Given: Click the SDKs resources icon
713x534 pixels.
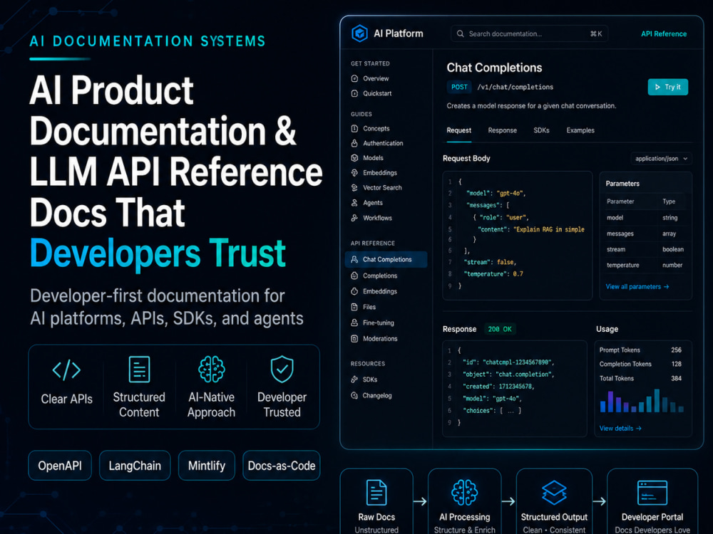Looking at the screenshot, I should point(354,379).
